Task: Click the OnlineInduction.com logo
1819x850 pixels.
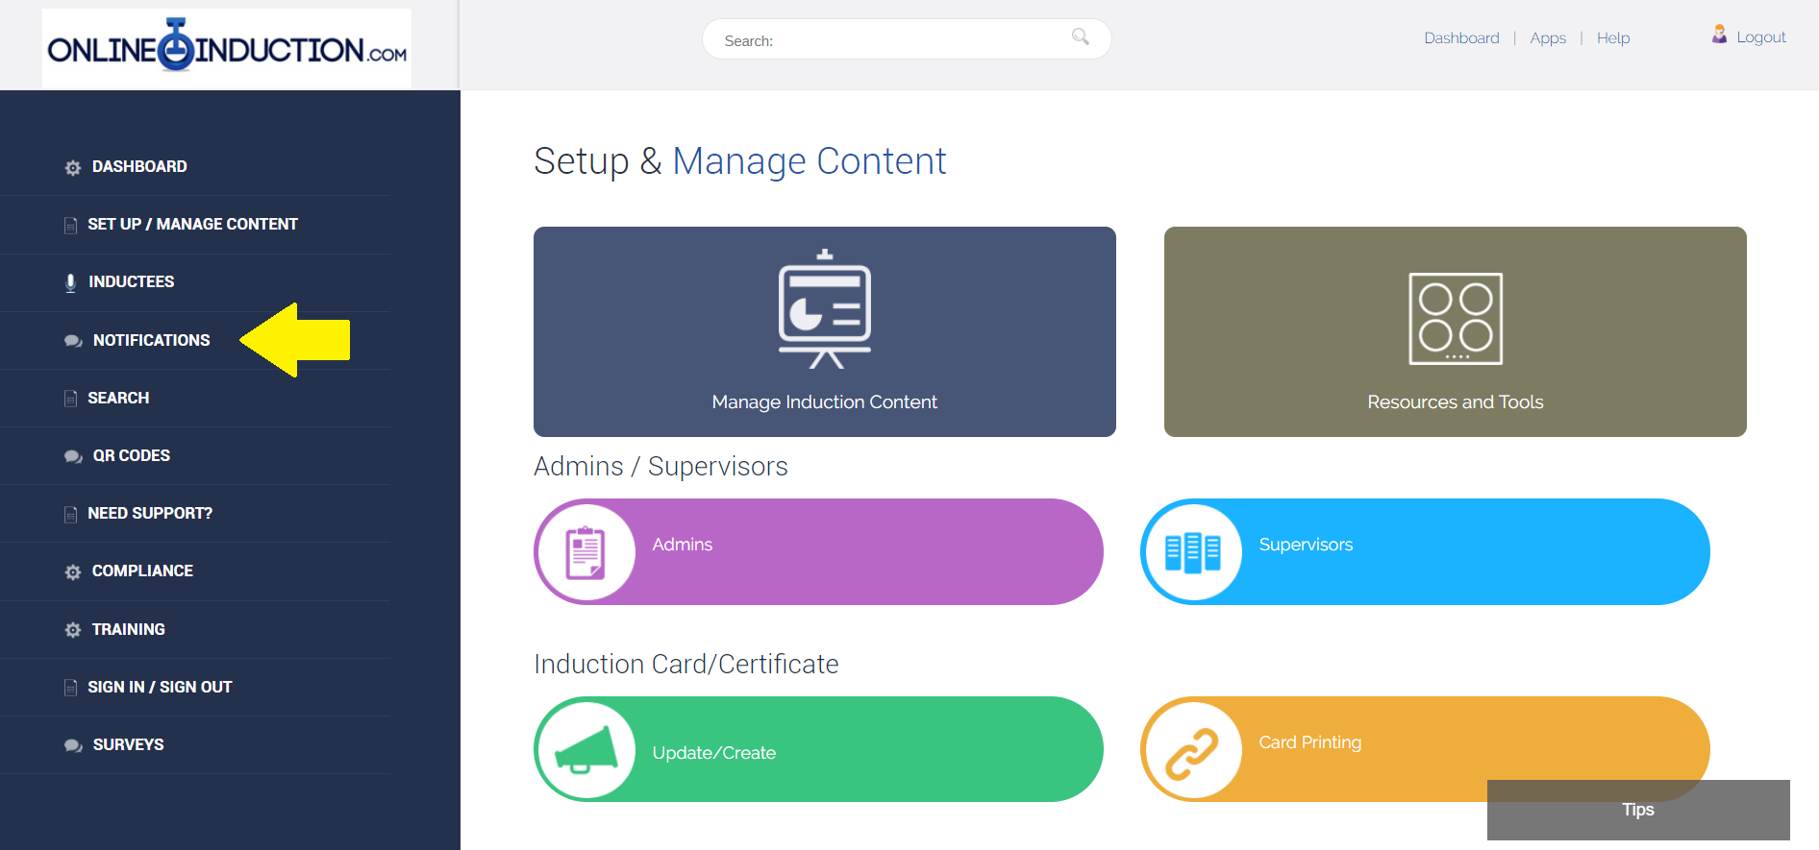Action: coord(227,48)
